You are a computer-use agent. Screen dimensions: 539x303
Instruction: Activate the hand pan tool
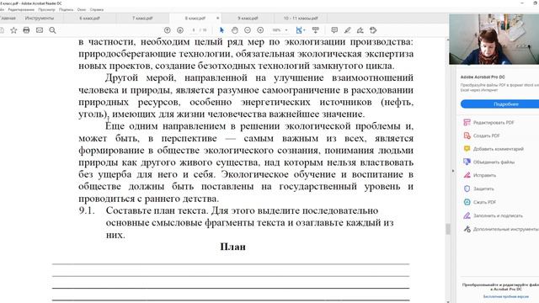click(x=235, y=30)
